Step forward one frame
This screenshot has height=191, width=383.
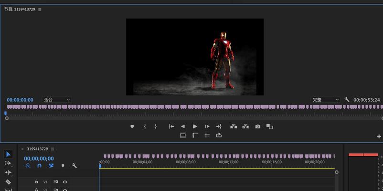click(x=207, y=127)
